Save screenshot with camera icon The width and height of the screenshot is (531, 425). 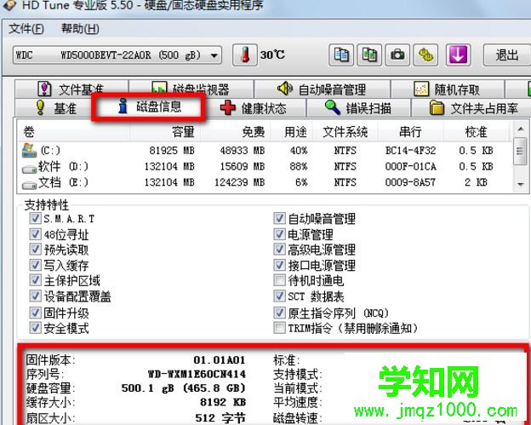(397, 55)
